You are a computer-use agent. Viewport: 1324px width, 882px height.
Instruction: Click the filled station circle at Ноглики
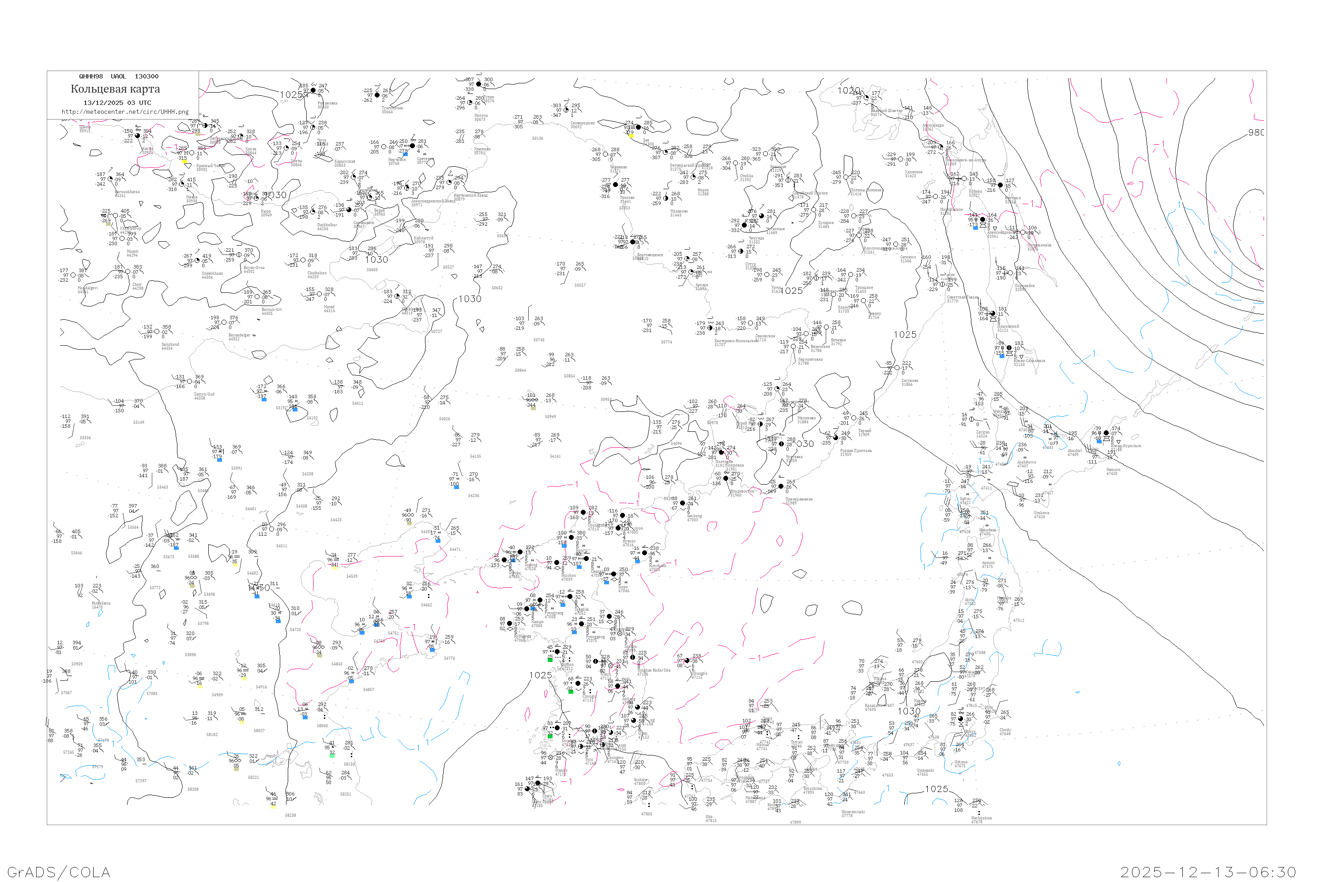coord(1000,185)
